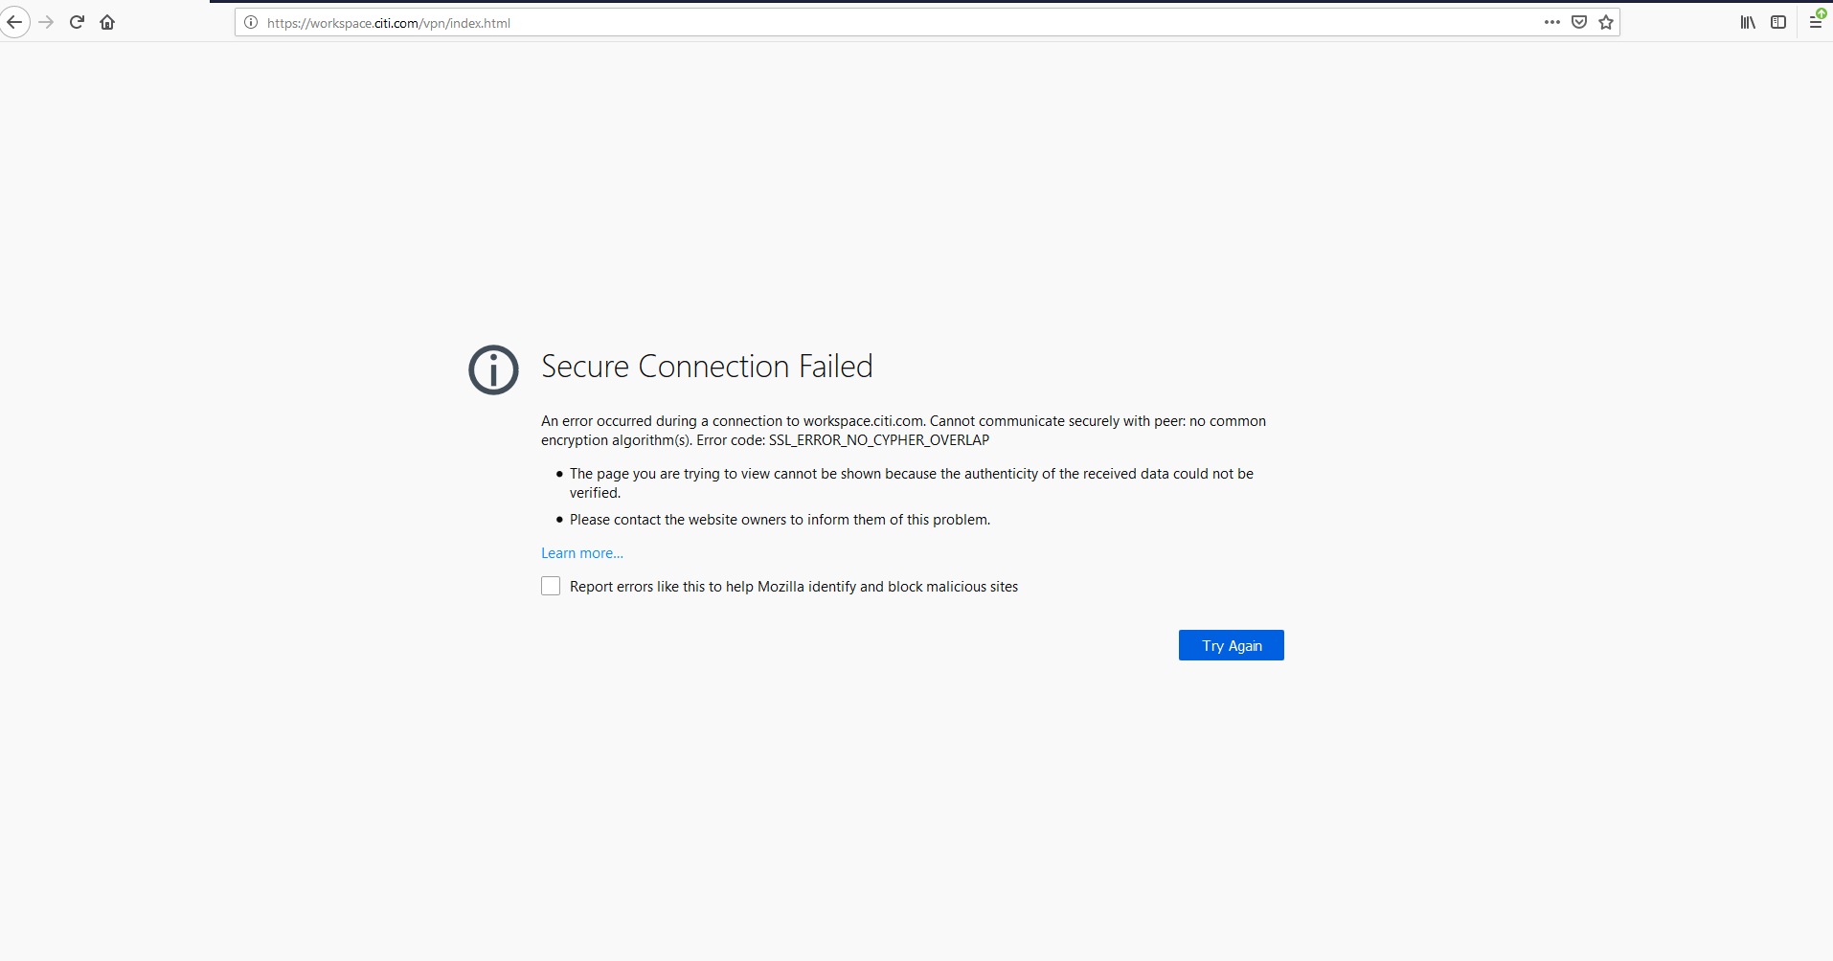Enable reporting errors to Mozilla
1833x961 pixels.
pos(551,585)
